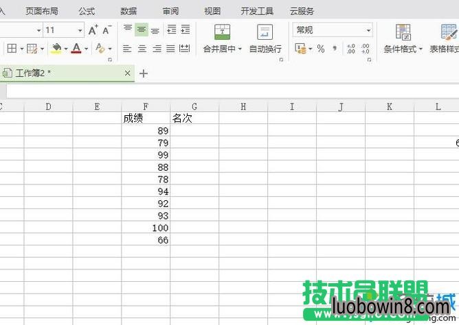Click the cell borders icon
459x325 pixels.
(12, 49)
